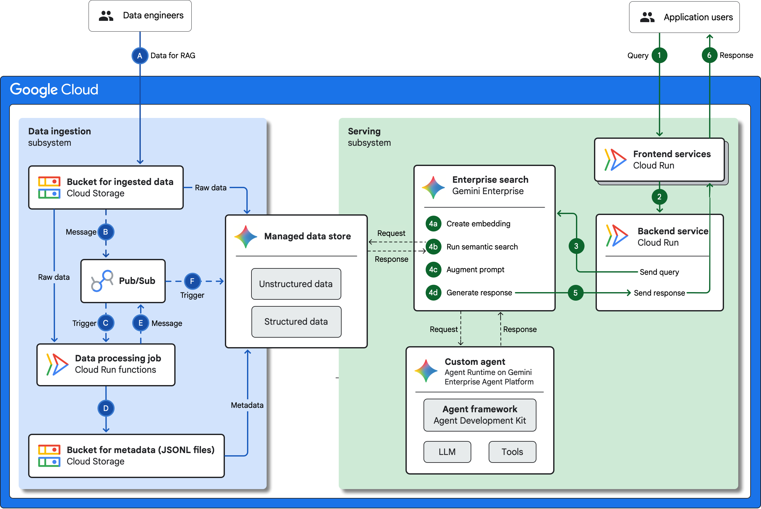Click the Cloud Run icon in Frontend services
The image size is (761, 509).
click(x=616, y=160)
